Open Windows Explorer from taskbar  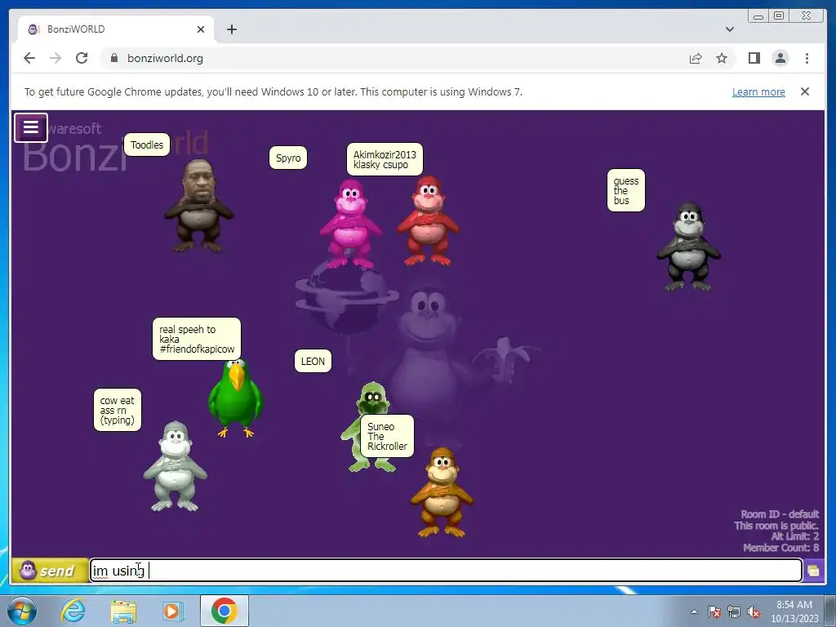coord(123,611)
